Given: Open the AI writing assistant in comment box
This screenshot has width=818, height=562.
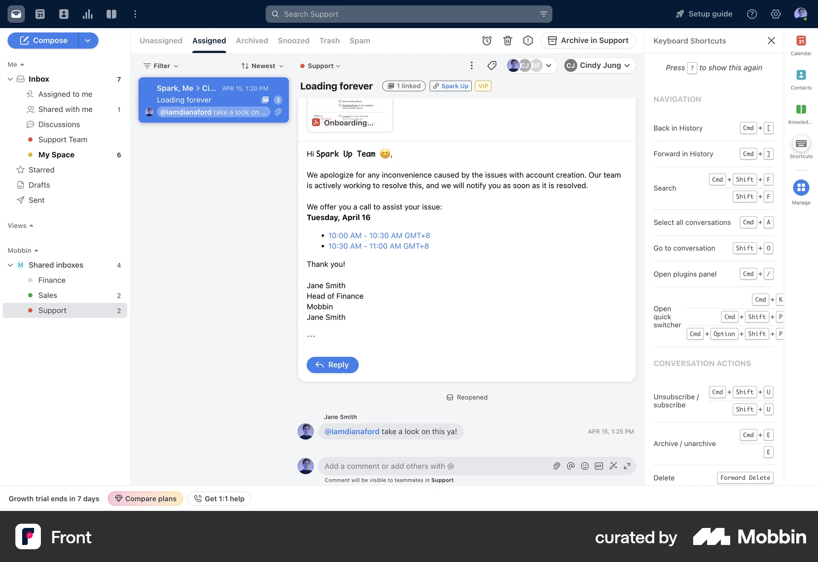Looking at the screenshot, I should click(x=613, y=466).
